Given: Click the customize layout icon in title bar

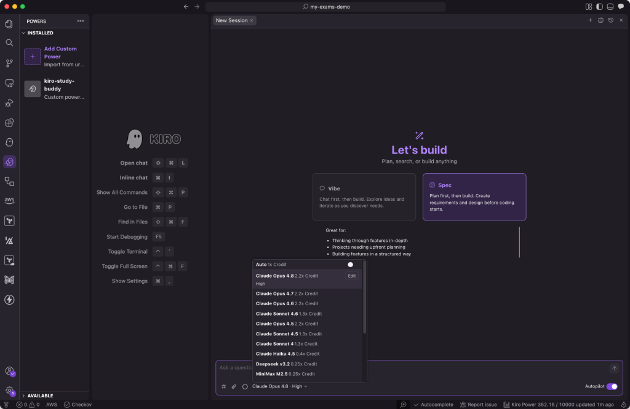Looking at the screenshot, I should (589, 6).
